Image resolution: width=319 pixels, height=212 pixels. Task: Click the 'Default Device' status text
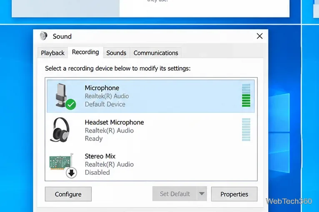pos(105,104)
